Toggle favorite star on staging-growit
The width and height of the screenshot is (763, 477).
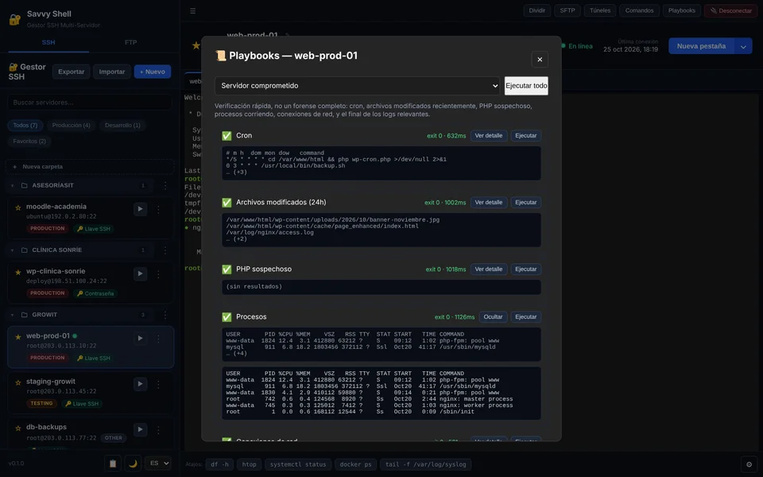tap(18, 382)
